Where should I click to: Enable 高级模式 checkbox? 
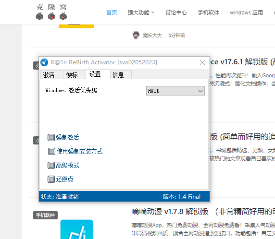(51, 165)
